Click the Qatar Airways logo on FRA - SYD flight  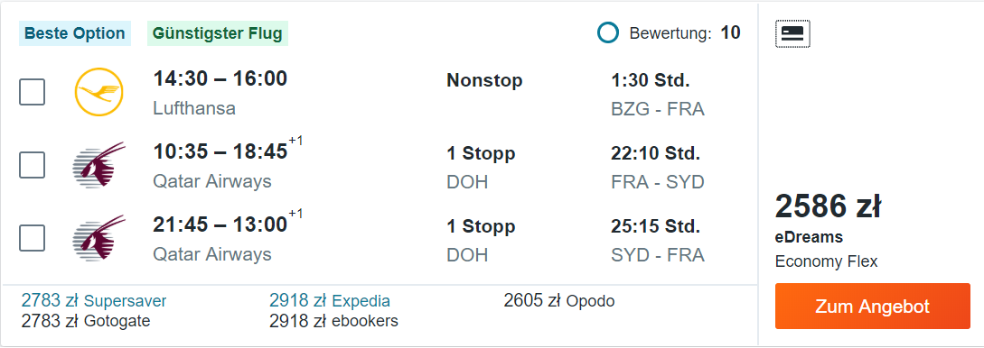pyautogui.click(x=99, y=165)
